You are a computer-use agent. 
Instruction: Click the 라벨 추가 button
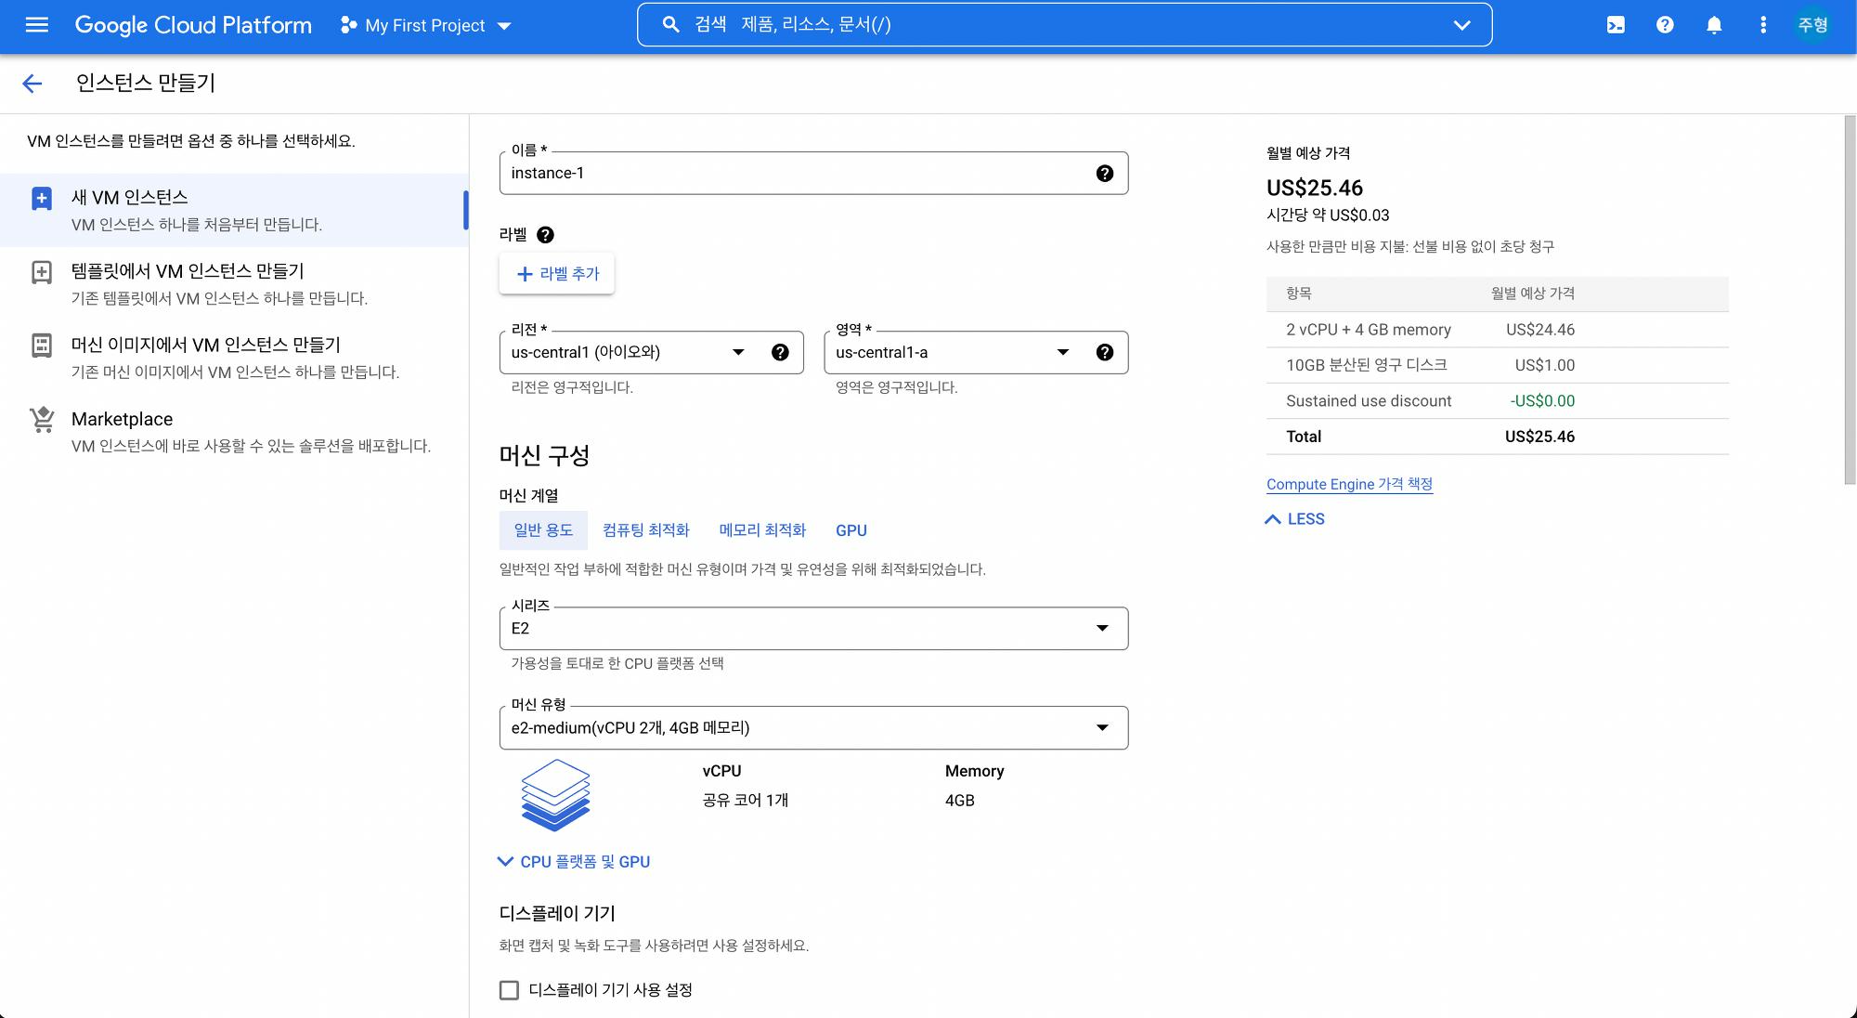(557, 274)
